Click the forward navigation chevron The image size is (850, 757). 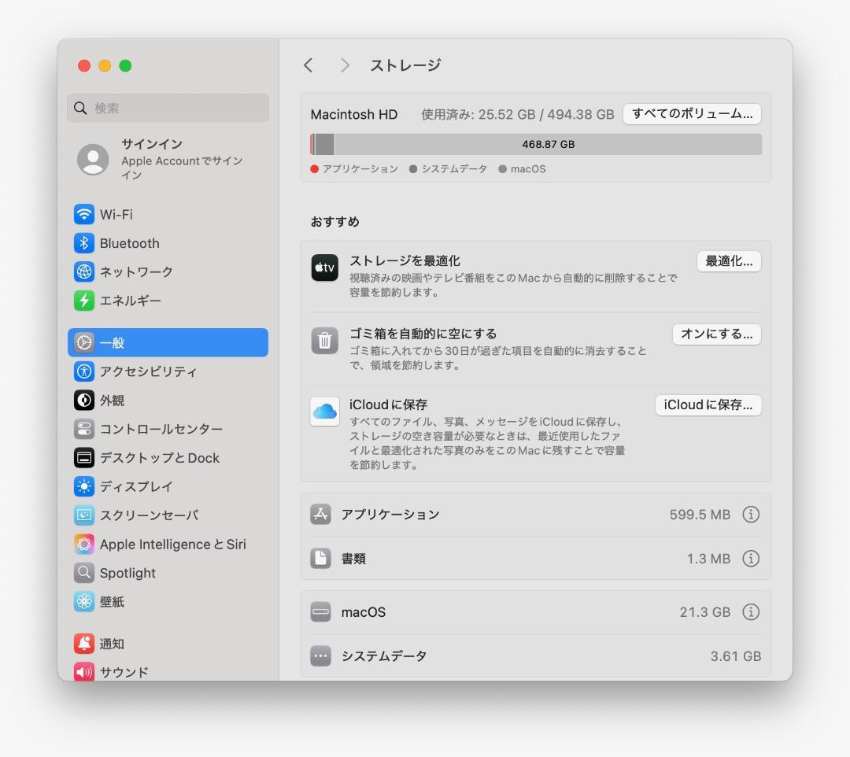(344, 66)
